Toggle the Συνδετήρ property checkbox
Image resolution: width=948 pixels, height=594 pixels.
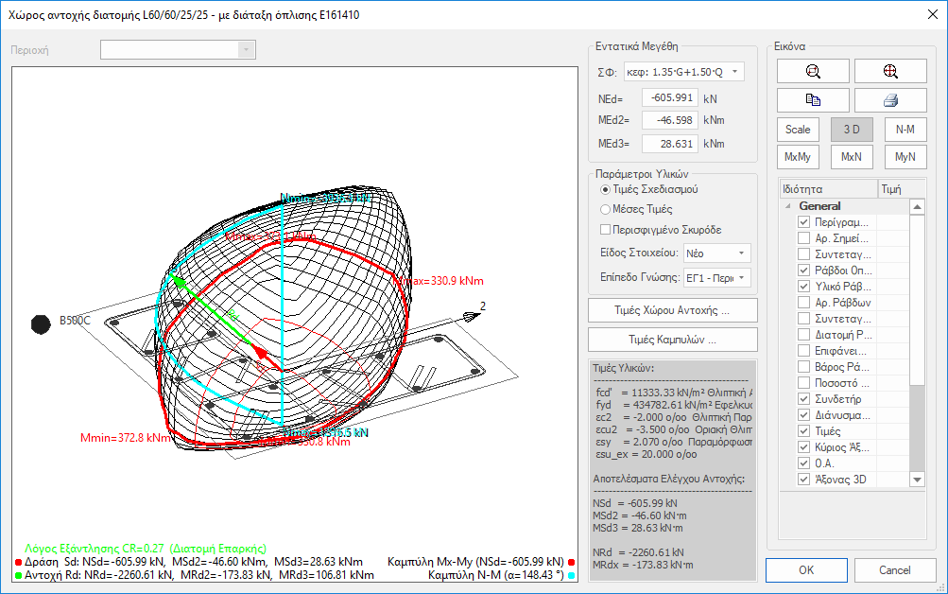803,399
